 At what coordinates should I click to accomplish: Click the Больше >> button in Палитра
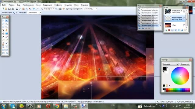pos(185,64)
